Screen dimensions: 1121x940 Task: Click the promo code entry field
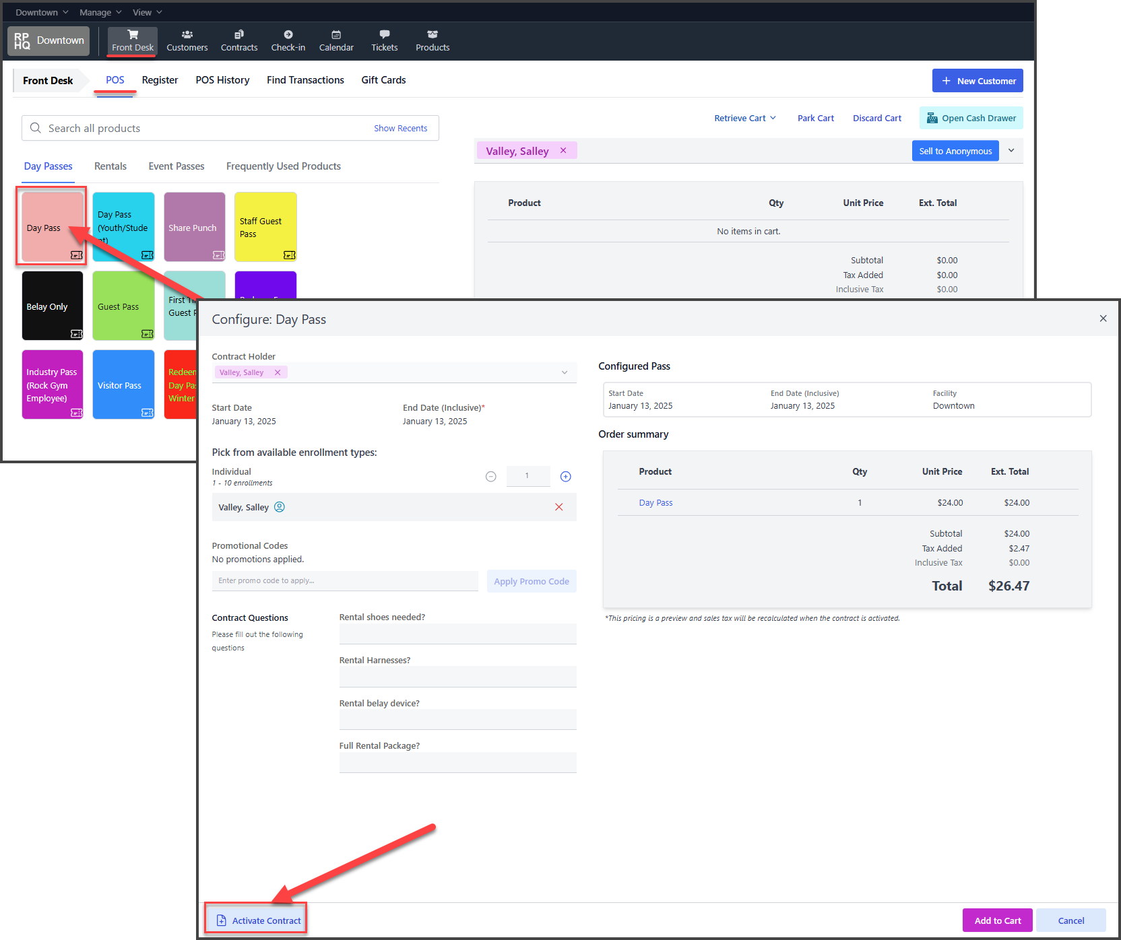(x=345, y=581)
